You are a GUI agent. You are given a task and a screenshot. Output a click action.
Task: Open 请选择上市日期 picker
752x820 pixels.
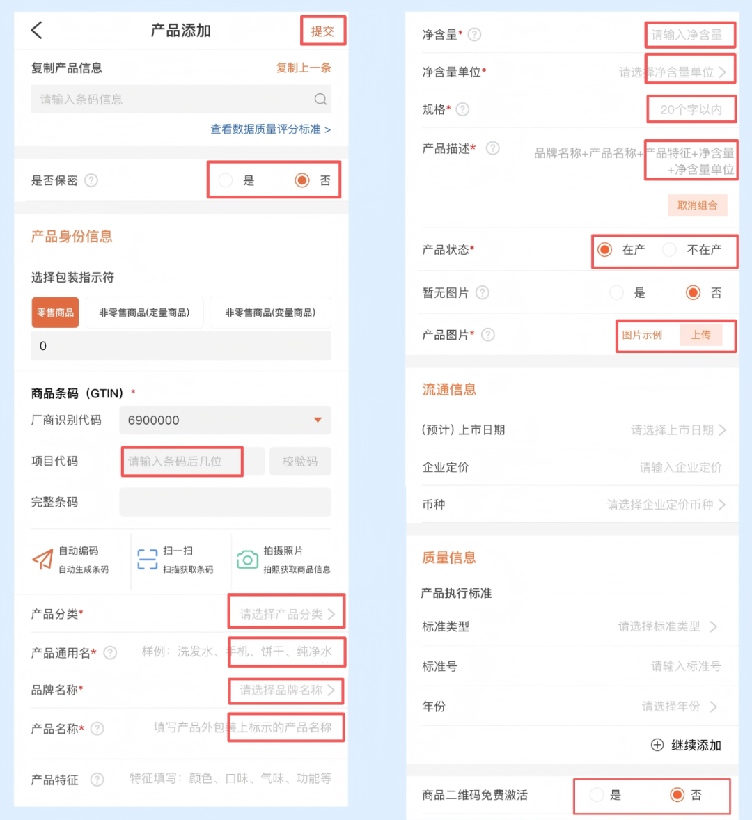[678, 430]
